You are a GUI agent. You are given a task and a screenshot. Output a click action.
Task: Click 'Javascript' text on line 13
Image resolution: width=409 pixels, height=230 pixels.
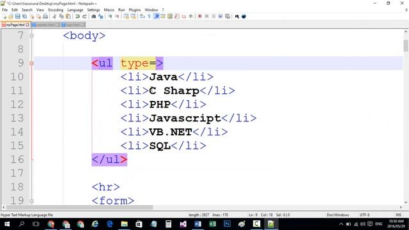(x=185, y=118)
